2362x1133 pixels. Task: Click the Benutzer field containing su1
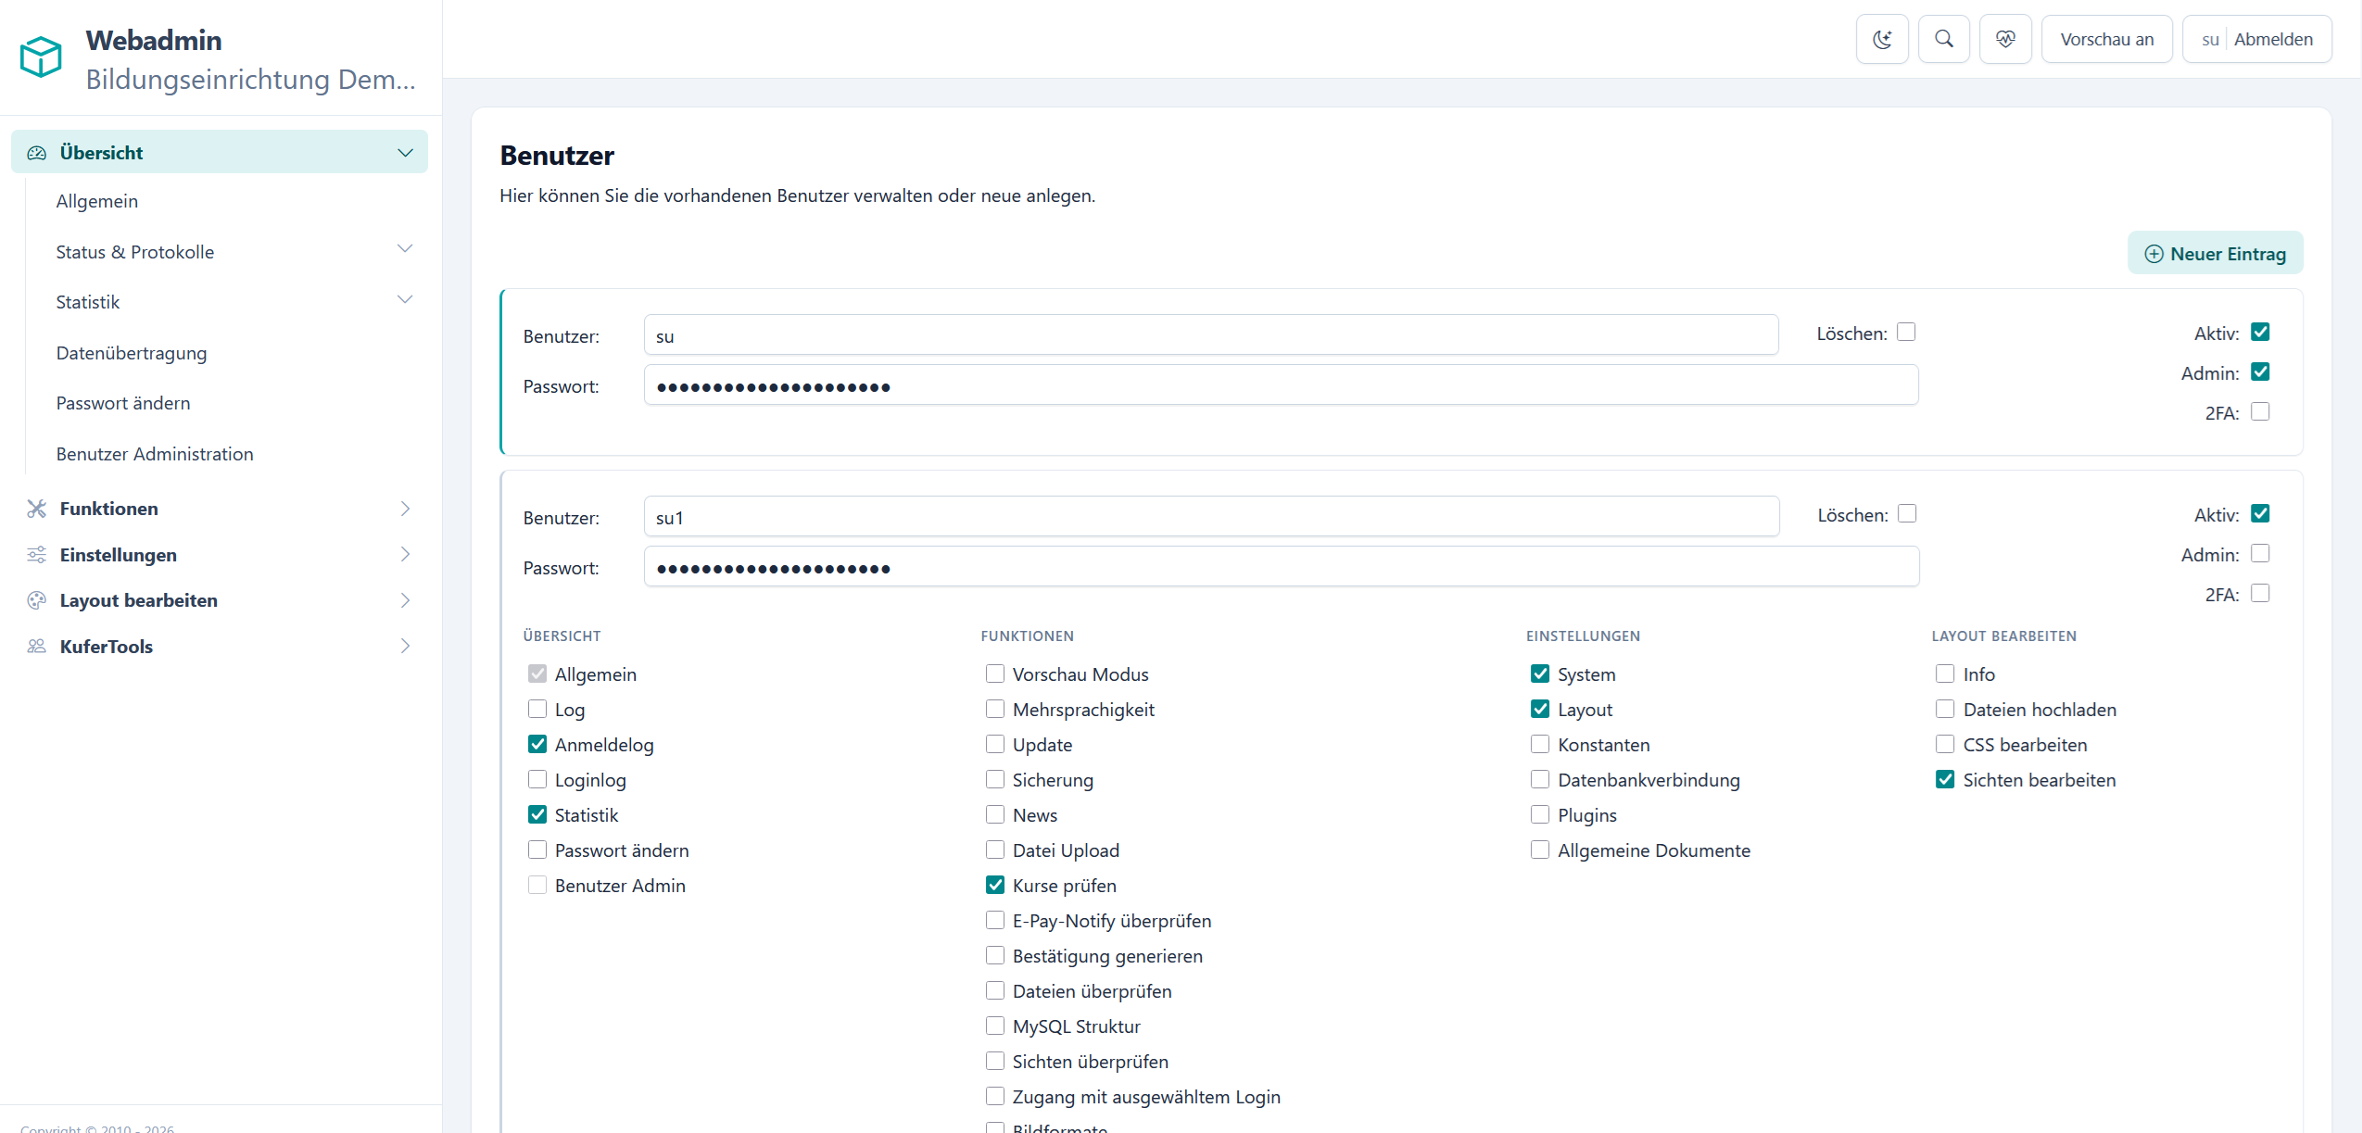pyautogui.click(x=1211, y=517)
